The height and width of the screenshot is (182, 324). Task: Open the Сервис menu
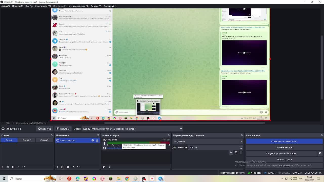pyautogui.click(x=96, y=6)
